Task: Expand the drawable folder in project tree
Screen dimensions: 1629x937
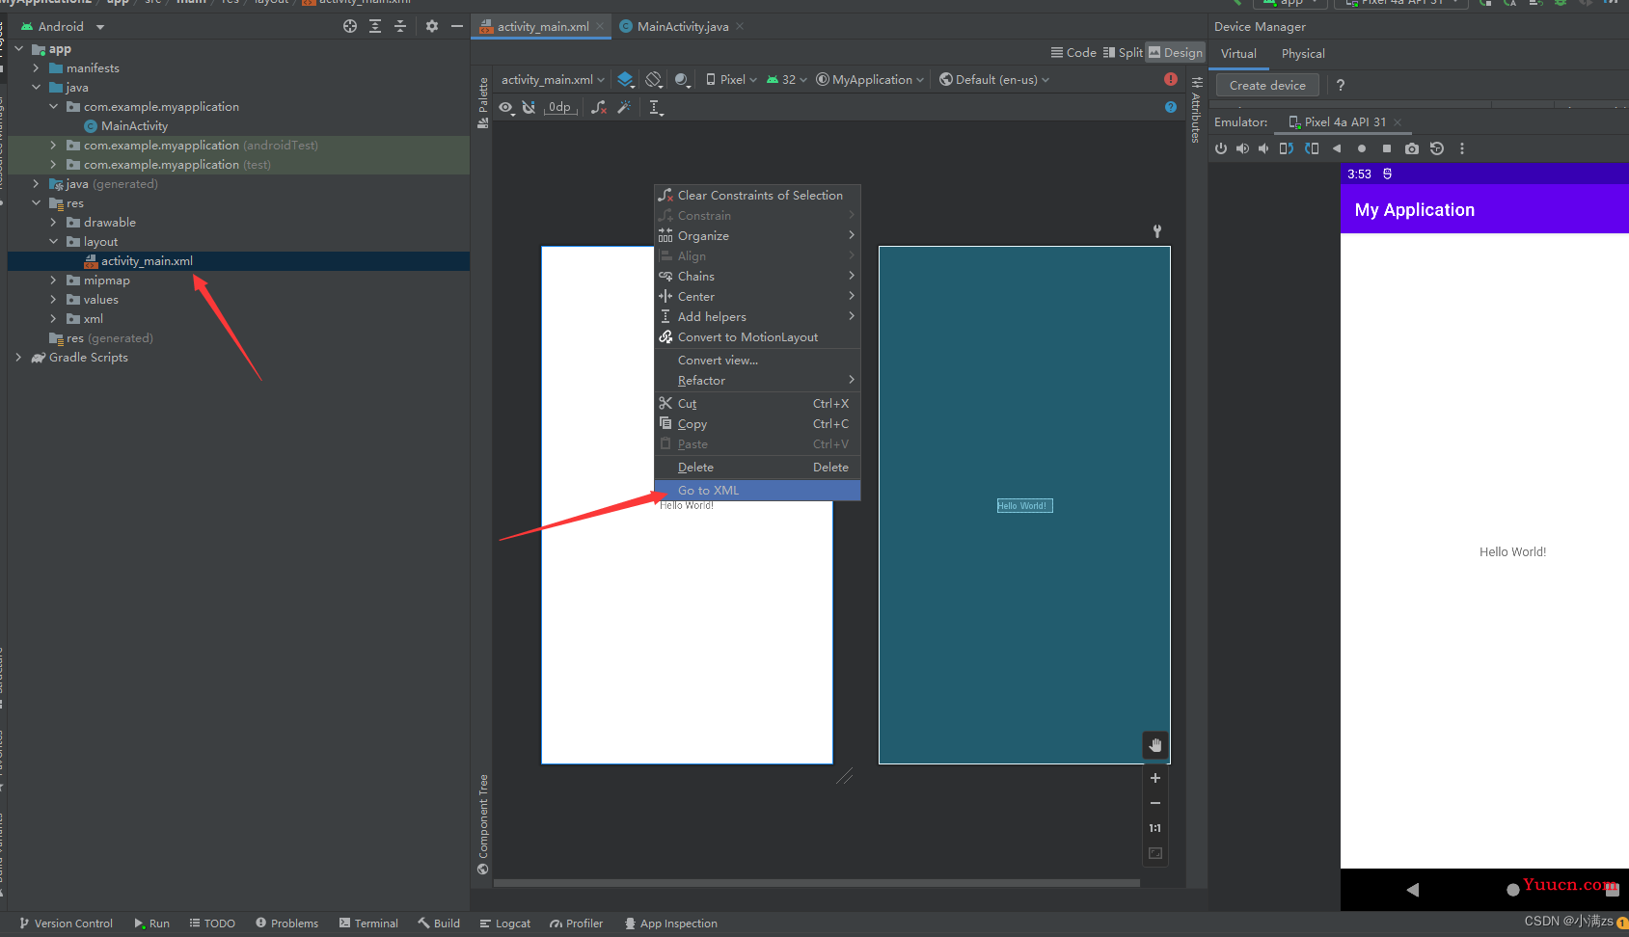Action: 53,223
